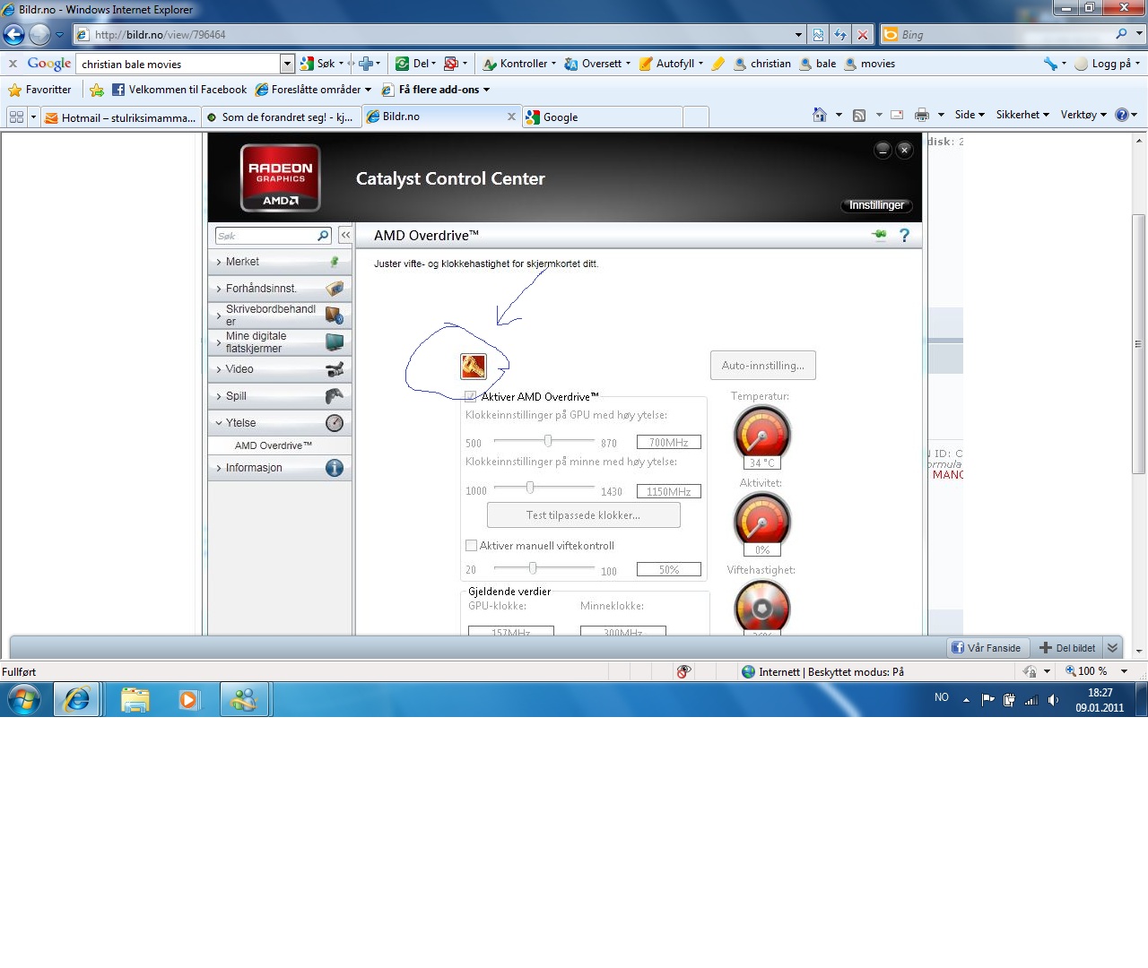The image size is (1148, 968).
Task: Click the Catalyst search magnifier icon
Action: pyautogui.click(x=324, y=236)
